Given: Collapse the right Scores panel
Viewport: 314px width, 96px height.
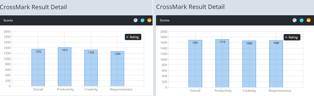Looking at the screenshot, I should coord(308,20).
